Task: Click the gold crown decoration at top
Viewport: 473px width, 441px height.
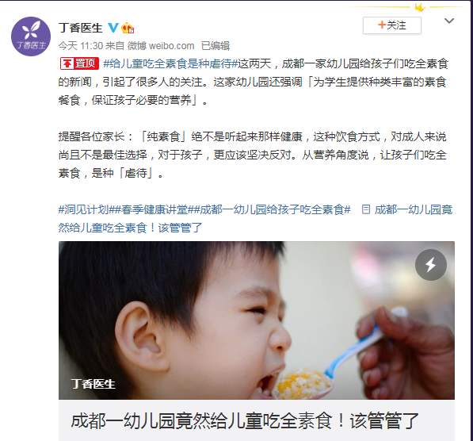Action: [x=420, y=7]
